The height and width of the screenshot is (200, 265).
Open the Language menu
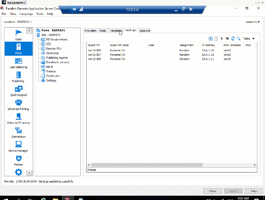(26, 14)
